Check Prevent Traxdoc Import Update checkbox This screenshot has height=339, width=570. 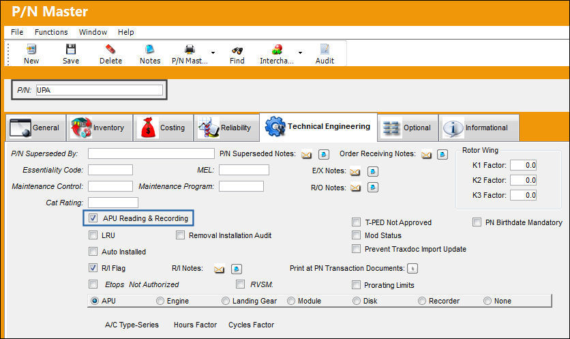356,248
